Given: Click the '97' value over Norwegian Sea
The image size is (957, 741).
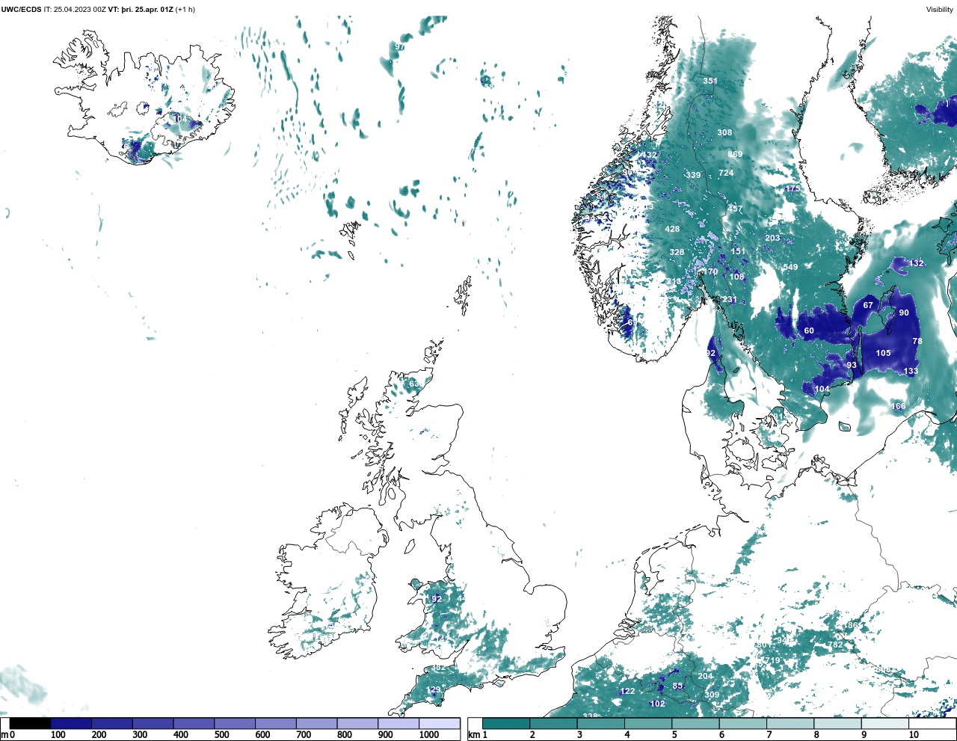Looking at the screenshot, I should pos(400,47).
